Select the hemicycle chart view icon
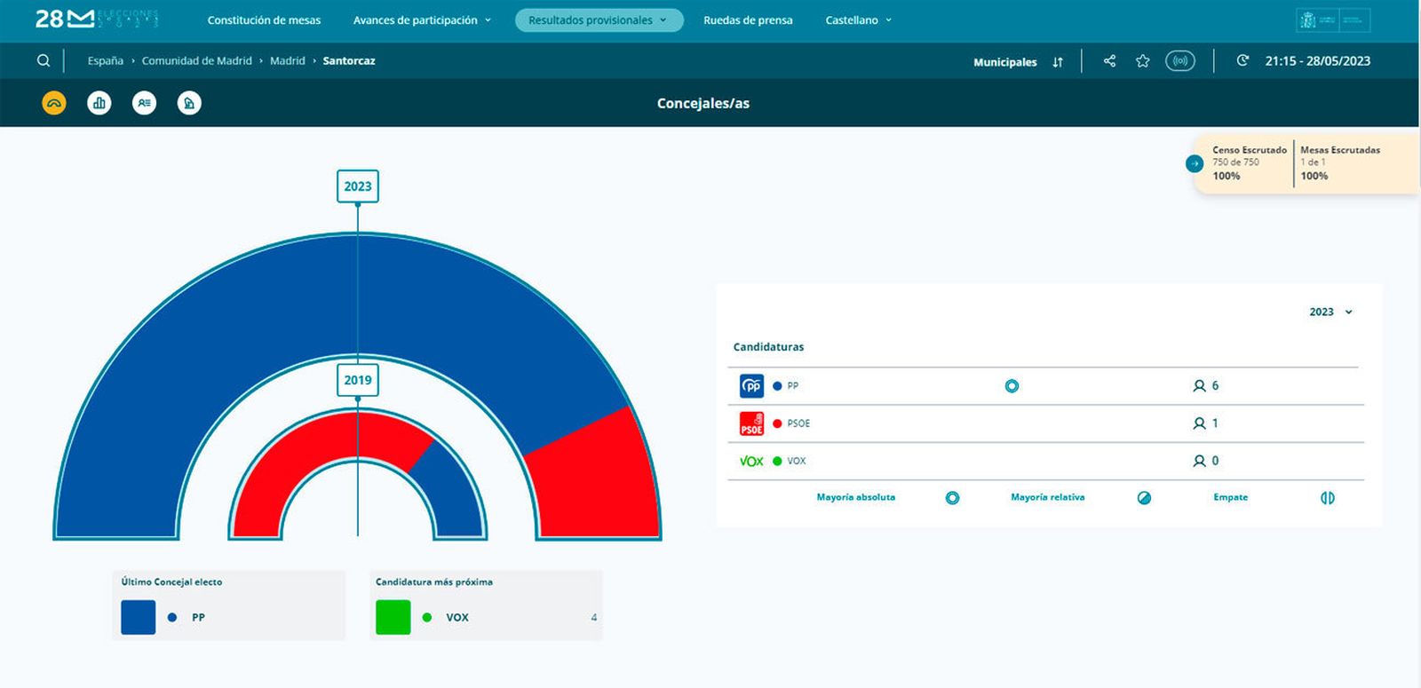 (54, 103)
